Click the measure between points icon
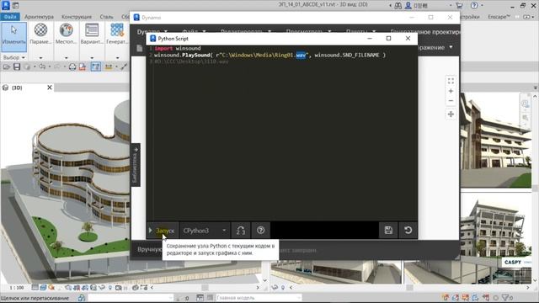This screenshot has height=303, width=539. (x=109, y=66)
